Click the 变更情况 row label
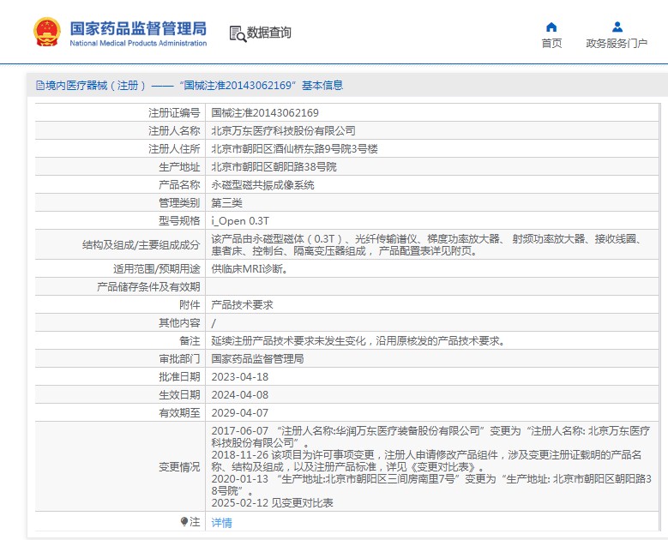Viewport: 668px width, 540px height. coord(179,467)
